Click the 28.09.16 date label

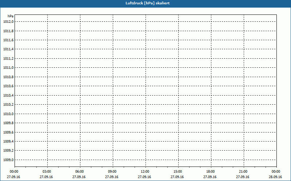(x=276, y=177)
